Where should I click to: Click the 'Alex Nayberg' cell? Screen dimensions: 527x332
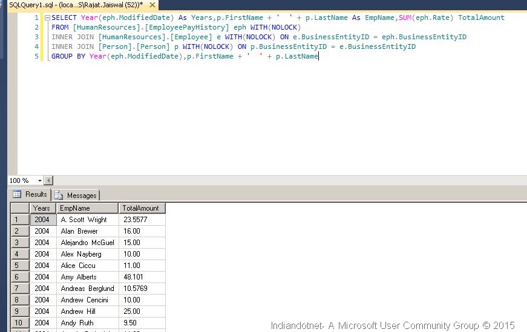point(87,254)
